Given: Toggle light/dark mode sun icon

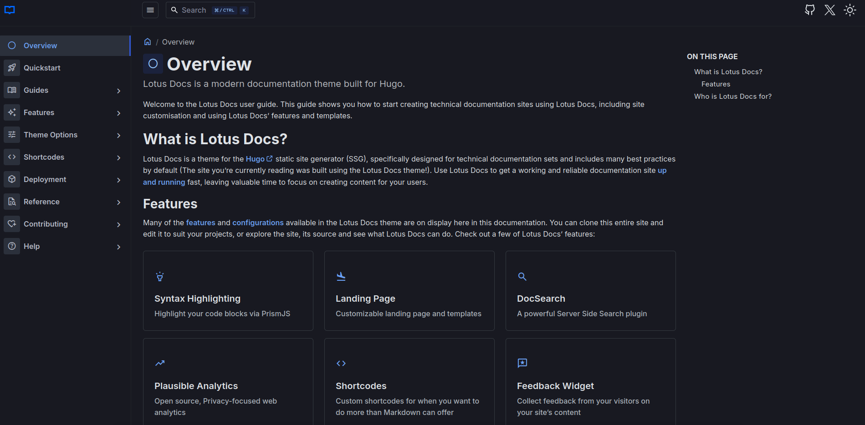Looking at the screenshot, I should [x=850, y=10].
